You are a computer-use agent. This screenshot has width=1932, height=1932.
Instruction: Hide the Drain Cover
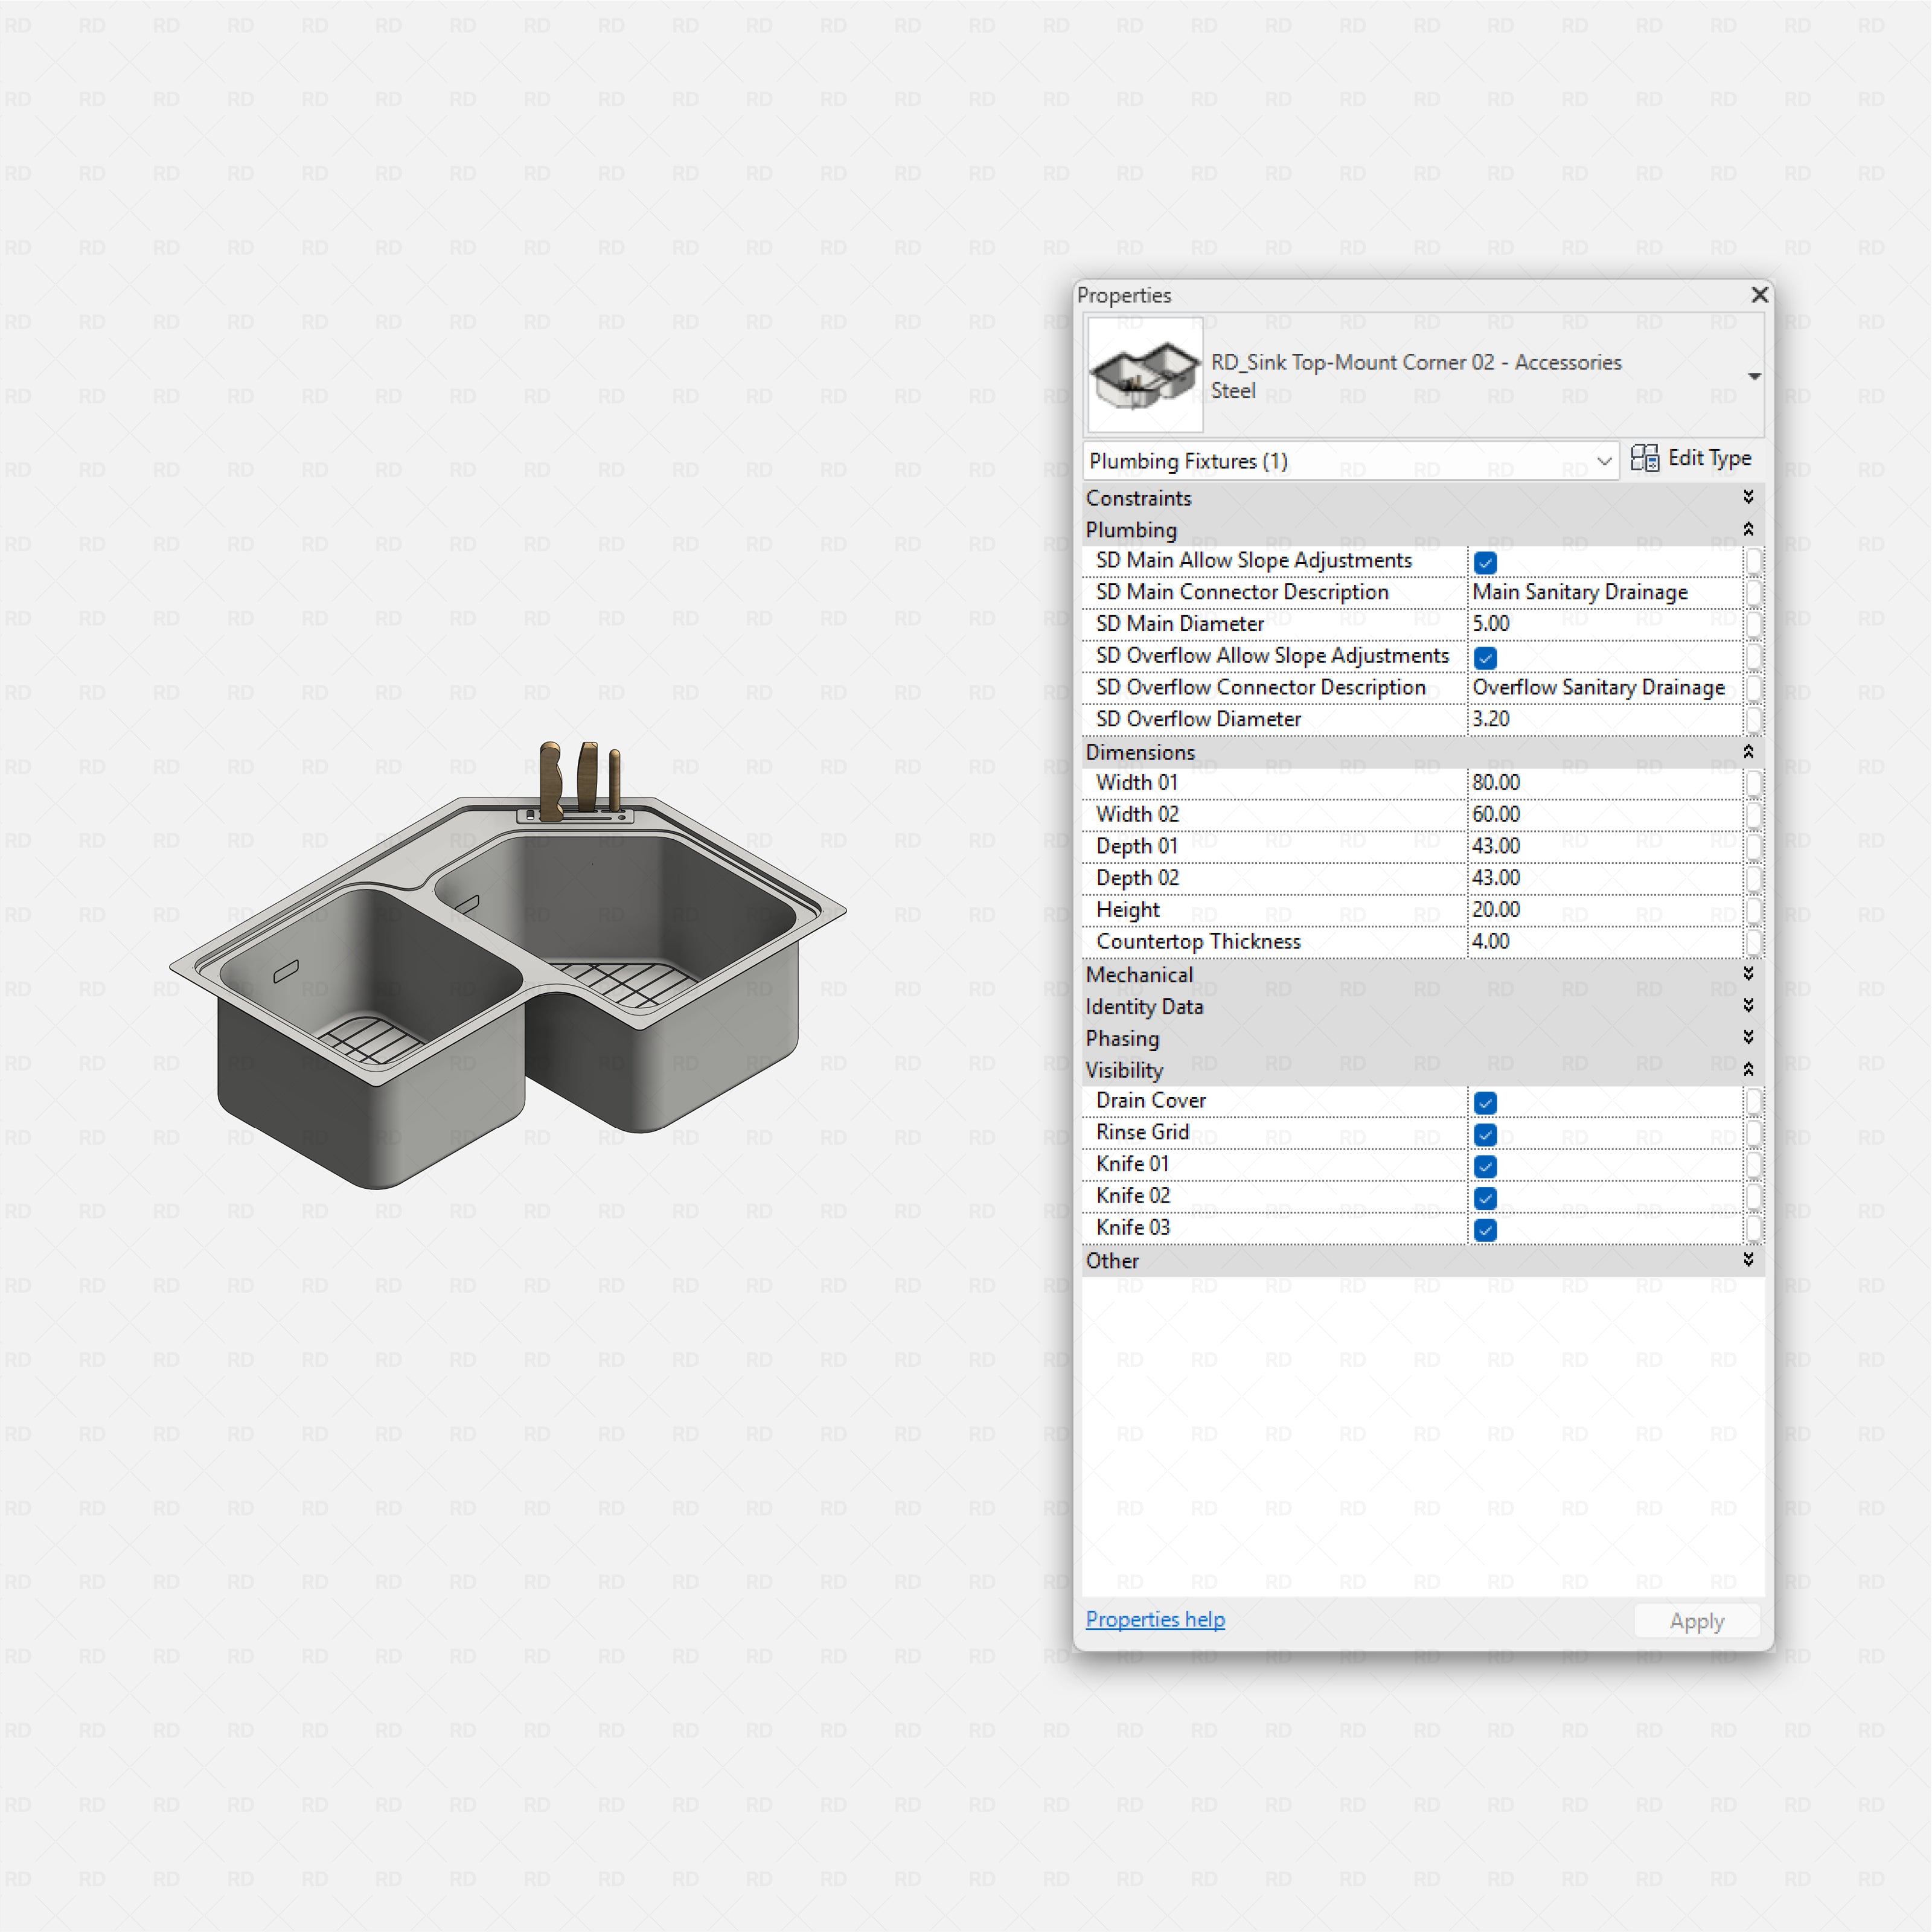[1485, 1102]
